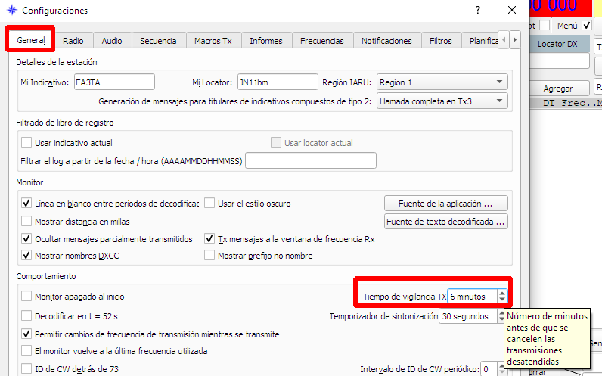Toggle Ocultar mensajes parcialmente transmitidos
This screenshot has width=602, height=376.
pos(27,239)
